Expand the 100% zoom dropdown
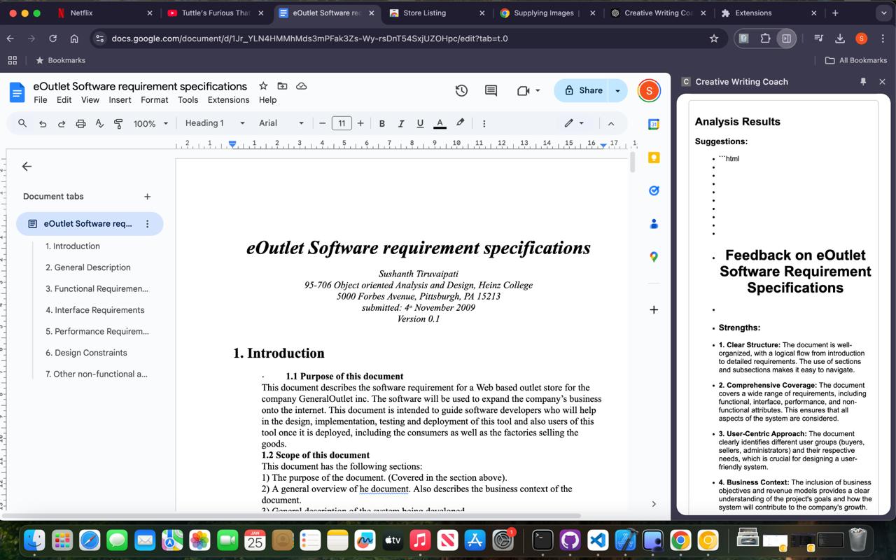 [x=151, y=123]
